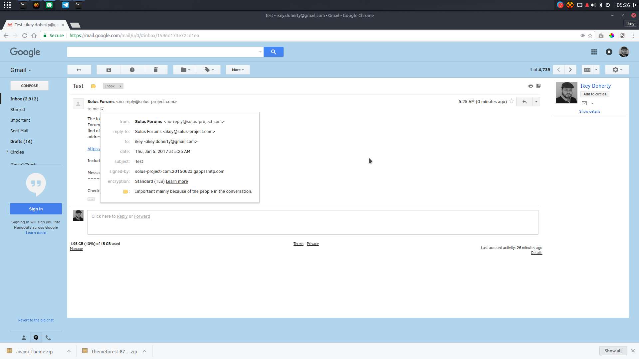Expand the search options arrow
The image size is (639, 359).
coord(260,52)
